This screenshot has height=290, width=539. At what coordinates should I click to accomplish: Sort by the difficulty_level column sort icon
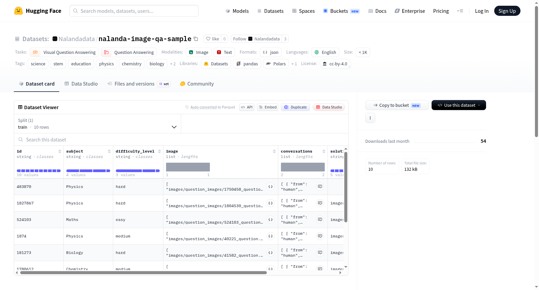tap(159, 151)
